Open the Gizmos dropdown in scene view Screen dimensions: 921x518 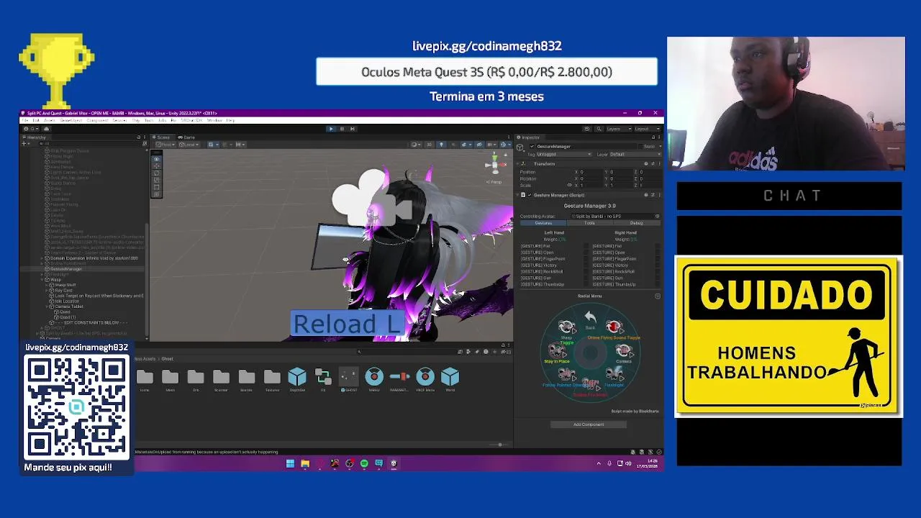(505, 145)
